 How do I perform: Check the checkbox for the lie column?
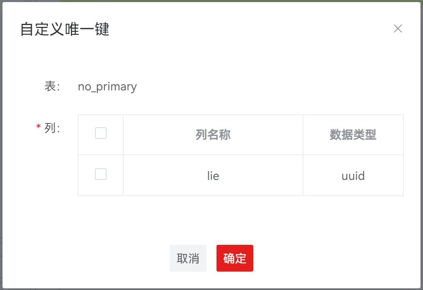point(101,174)
